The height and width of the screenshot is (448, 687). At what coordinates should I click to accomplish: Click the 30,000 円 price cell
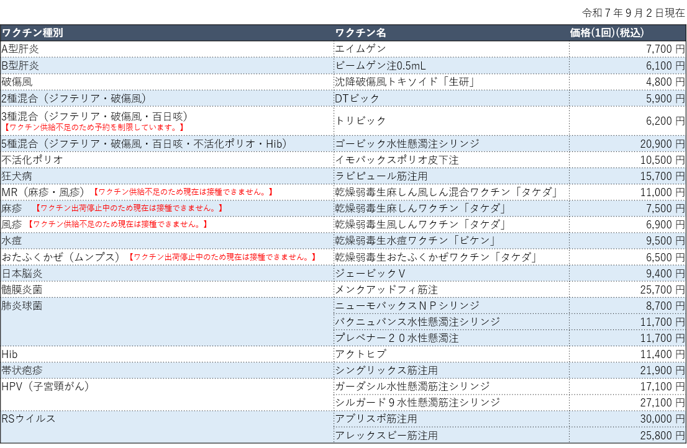(x=627, y=419)
